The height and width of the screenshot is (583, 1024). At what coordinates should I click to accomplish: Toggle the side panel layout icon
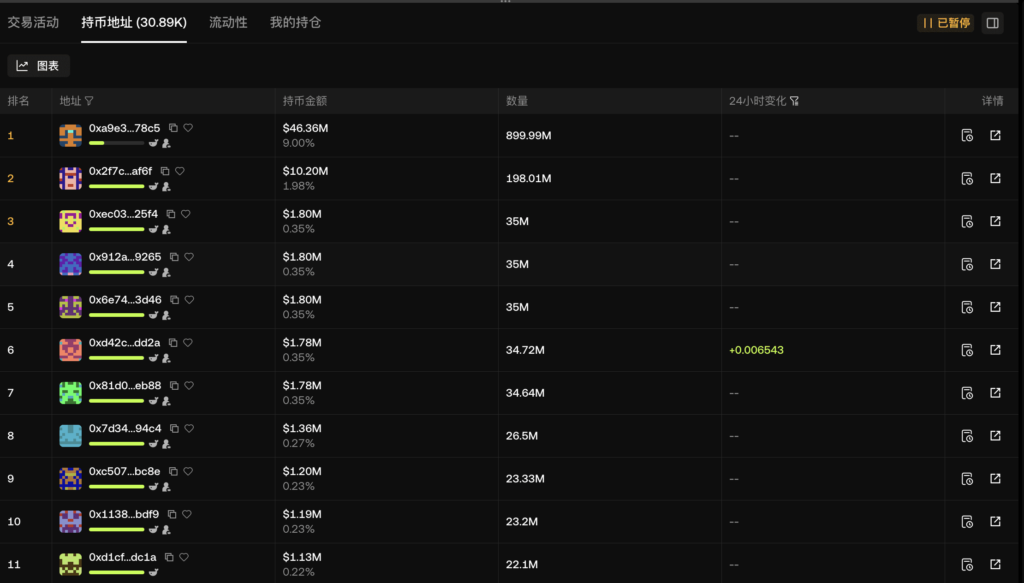(x=993, y=23)
